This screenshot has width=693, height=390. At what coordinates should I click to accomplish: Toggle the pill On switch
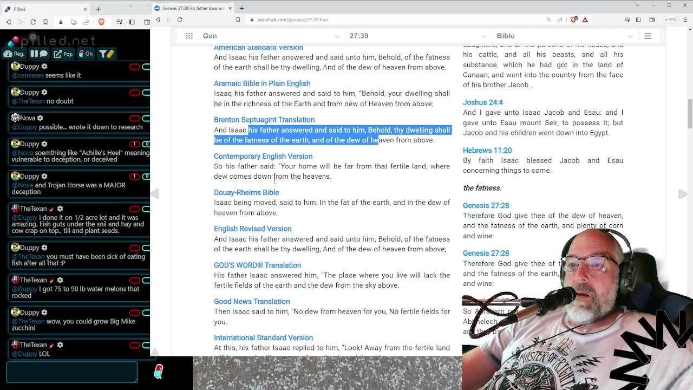[x=86, y=54]
